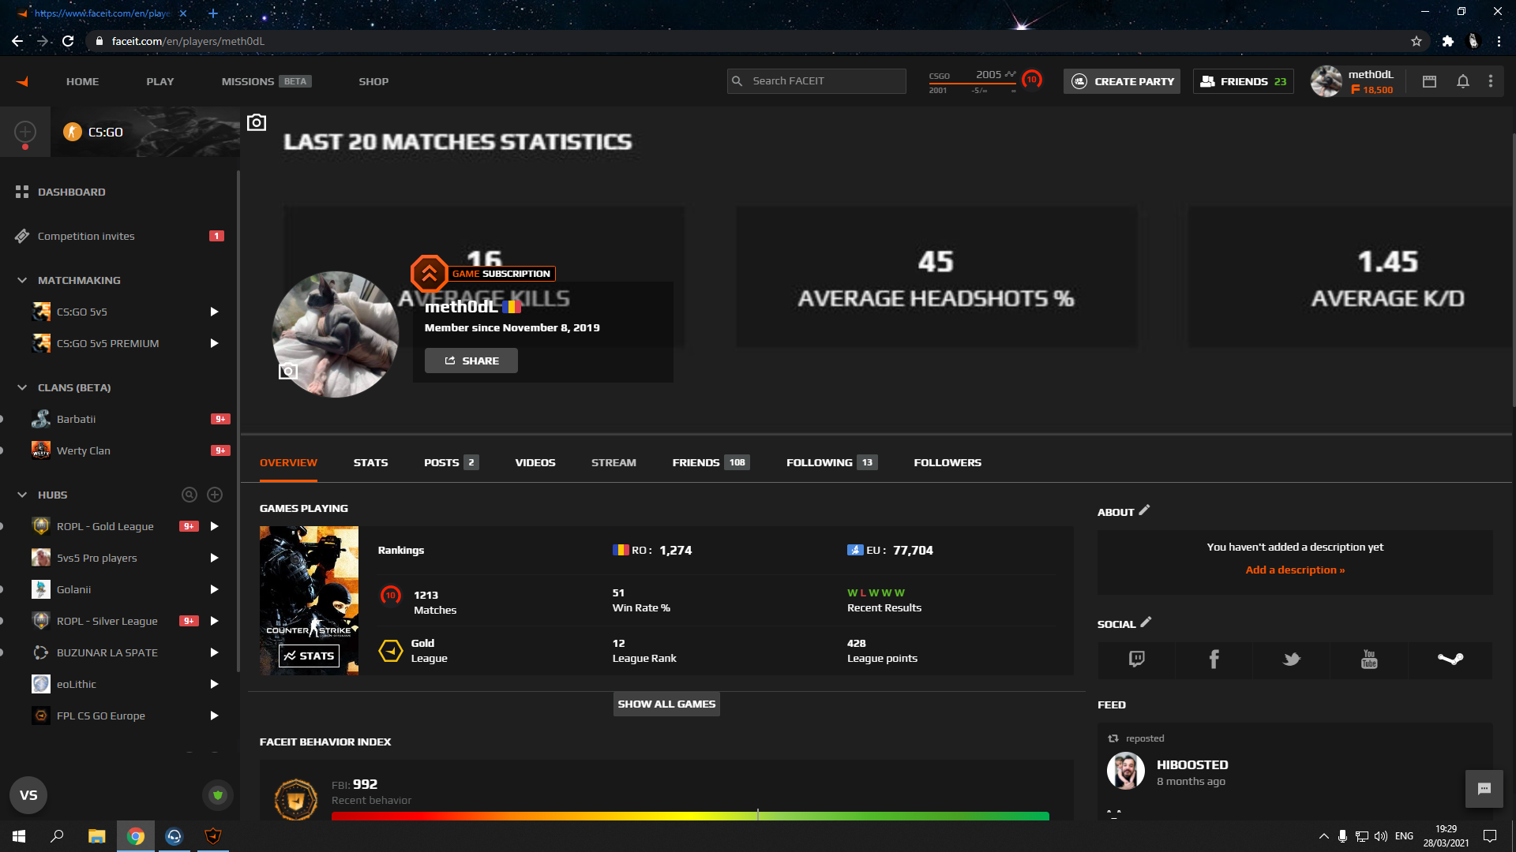Switch to the STATS tab
The width and height of the screenshot is (1516, 852).
(370, 462)
